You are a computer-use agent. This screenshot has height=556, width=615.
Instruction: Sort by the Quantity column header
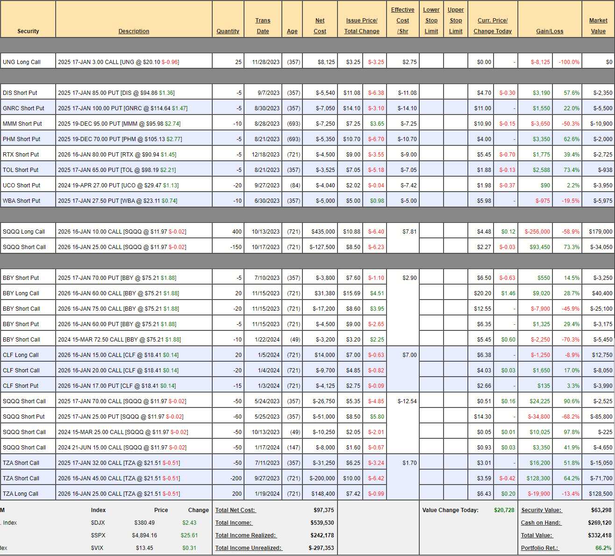(228, 31)
